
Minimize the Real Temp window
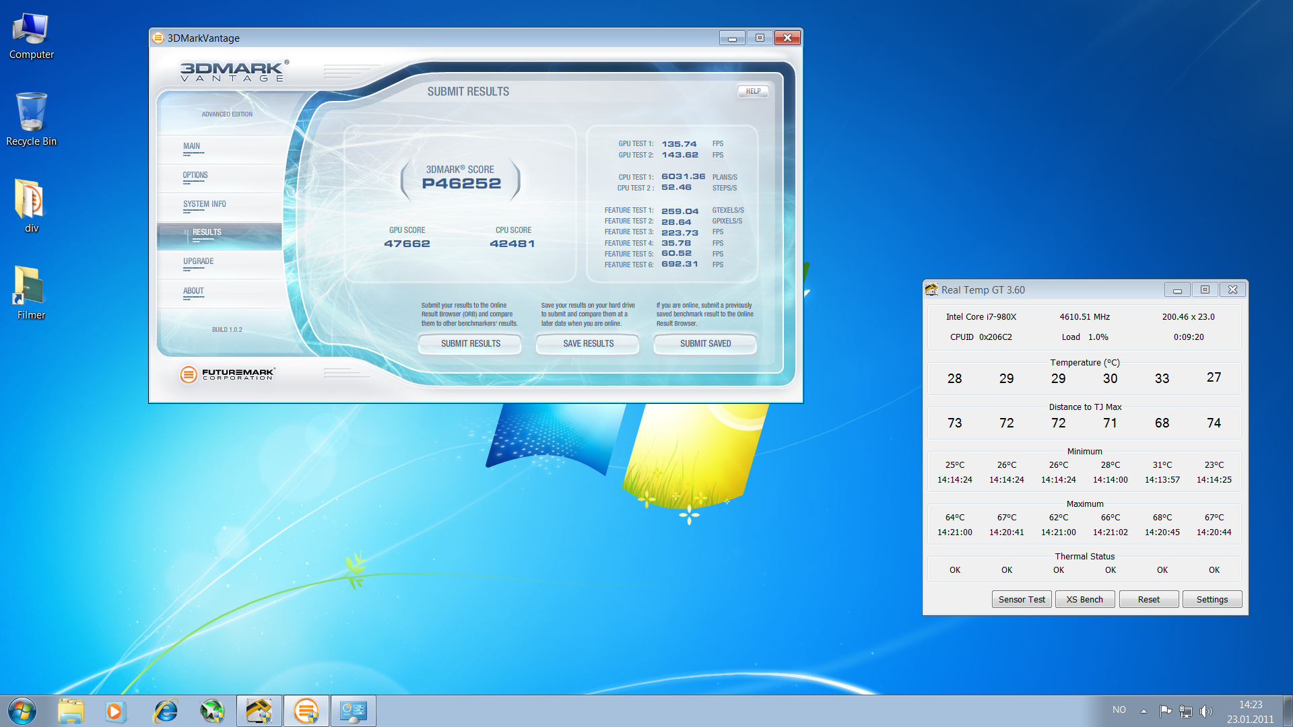[1177, 289]
